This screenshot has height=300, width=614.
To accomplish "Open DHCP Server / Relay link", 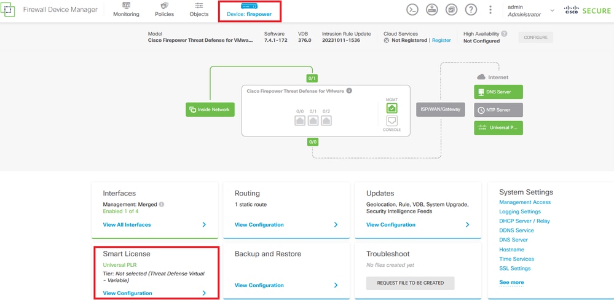I will click(524, 221).
